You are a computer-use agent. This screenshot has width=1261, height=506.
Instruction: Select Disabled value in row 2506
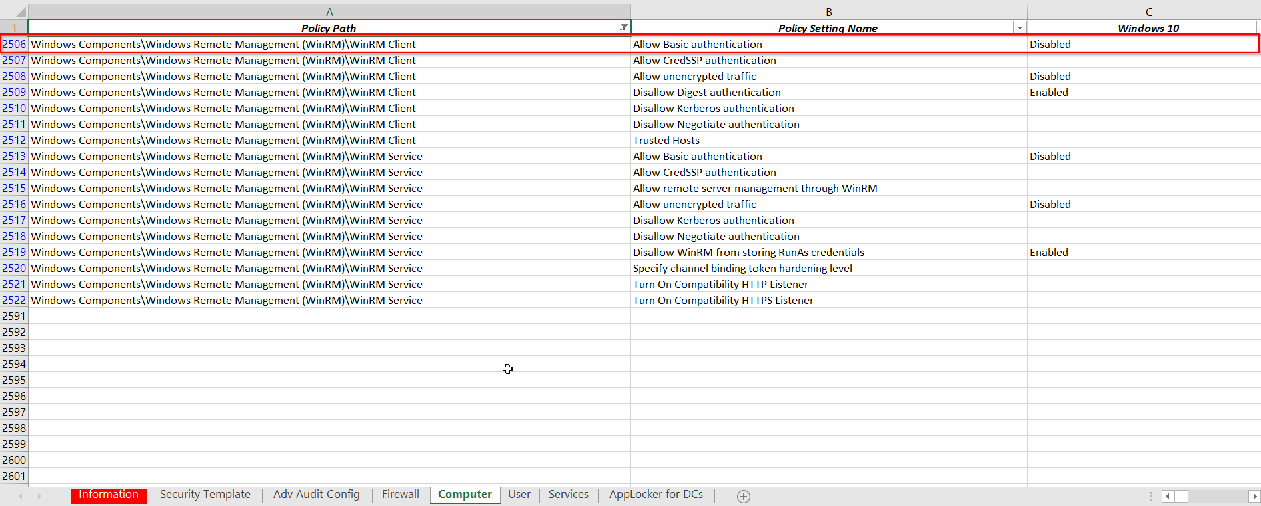click(x=1144, y=44)
